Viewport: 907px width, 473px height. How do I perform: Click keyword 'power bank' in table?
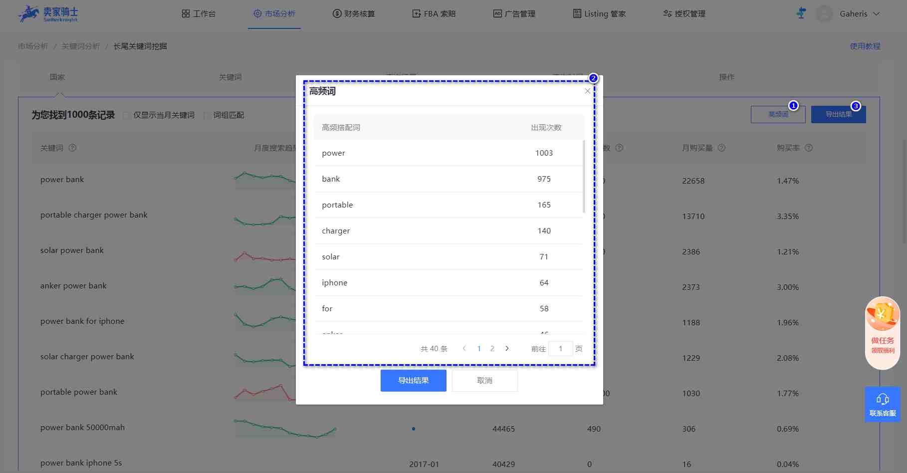[62, 179]
